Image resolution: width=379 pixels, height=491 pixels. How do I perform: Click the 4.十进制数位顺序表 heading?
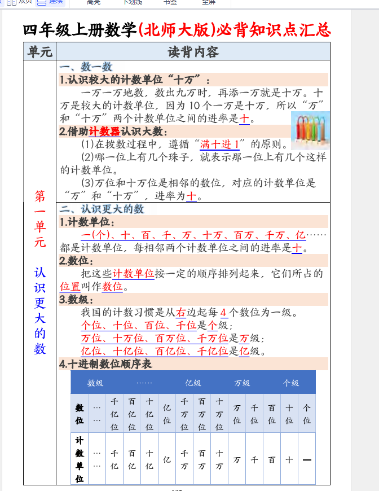coord(106,364)
